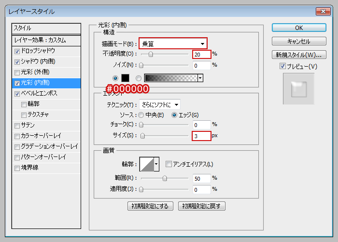338x242 pixels.
Task: Click the OK button
Action: pyautogui.click(x=299, y=28)
